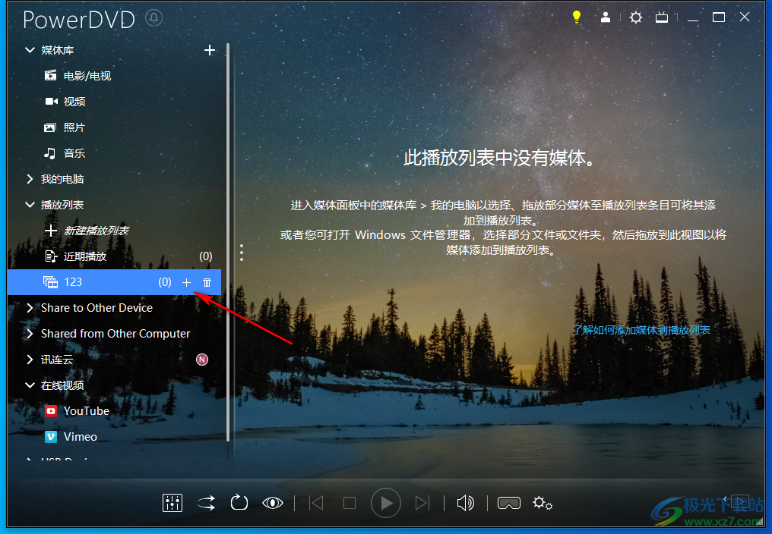The width and height of the screenshot is (772, 534).
Task: Switch to TV mode icon
Action: pos(662,17)
